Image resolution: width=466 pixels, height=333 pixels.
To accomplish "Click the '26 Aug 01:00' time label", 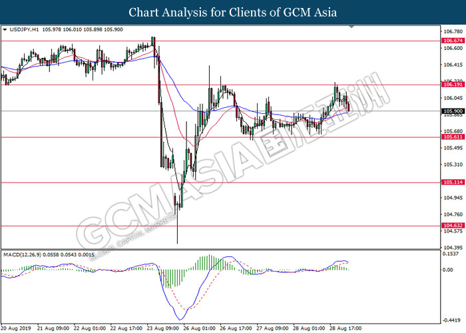I will 200,328.
